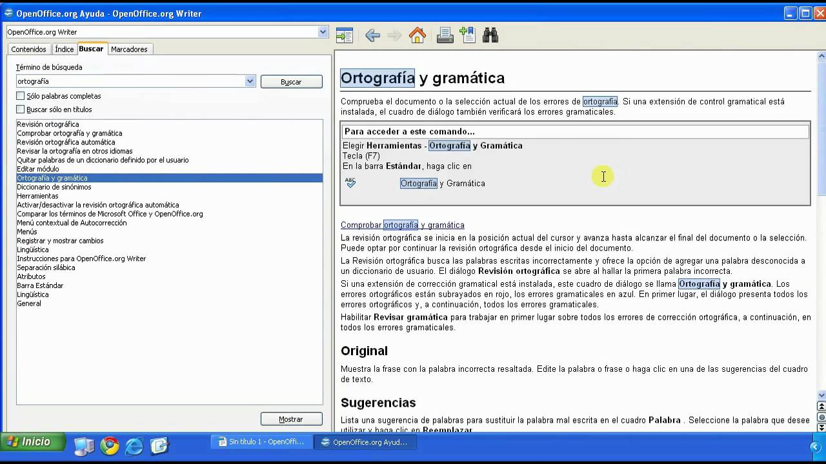Find text on this page with binoculars
The image size is (826, 464).
point(490,35)
